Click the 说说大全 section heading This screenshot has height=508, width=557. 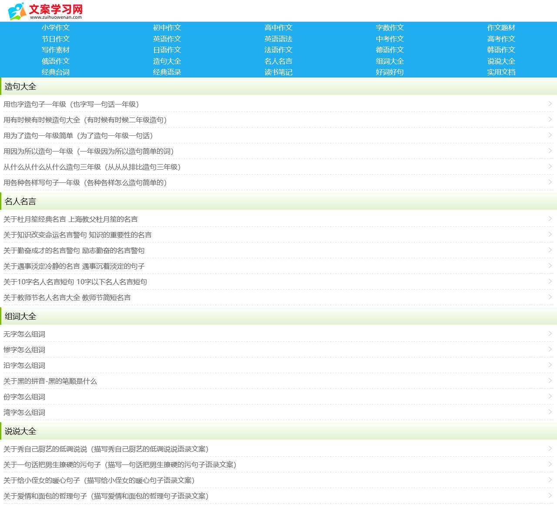(20, 431)
